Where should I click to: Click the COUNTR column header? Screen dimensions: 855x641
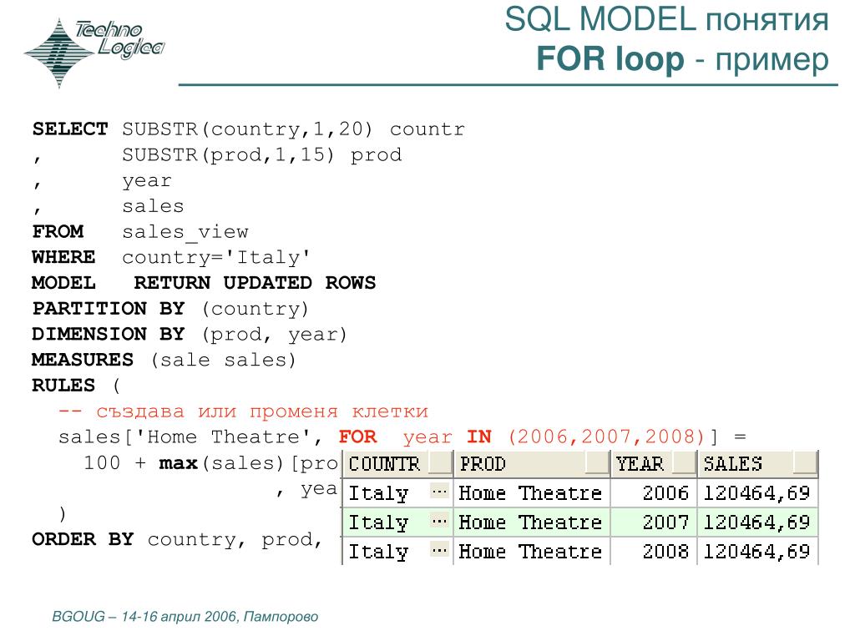pyautogui.click(x=398, y=464)
